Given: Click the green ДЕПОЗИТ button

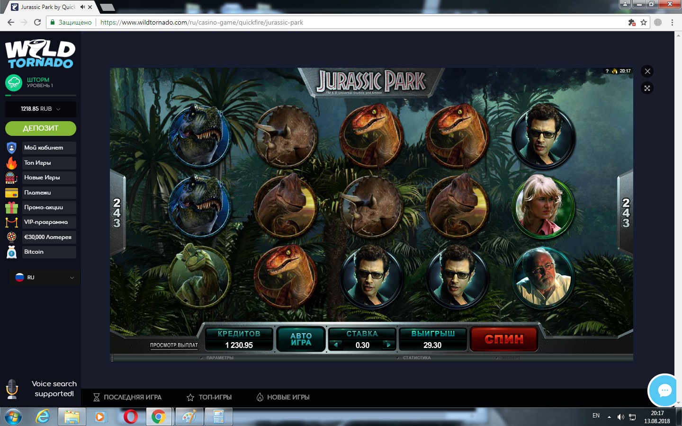Looking at the screenshot, I should pos(41,128).
